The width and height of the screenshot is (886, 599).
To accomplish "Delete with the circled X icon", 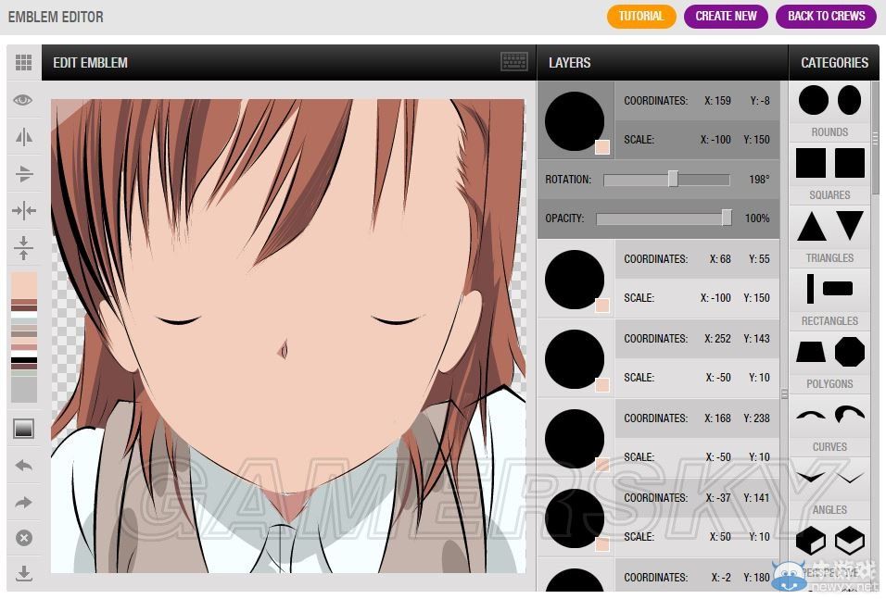I will point(24,538).
